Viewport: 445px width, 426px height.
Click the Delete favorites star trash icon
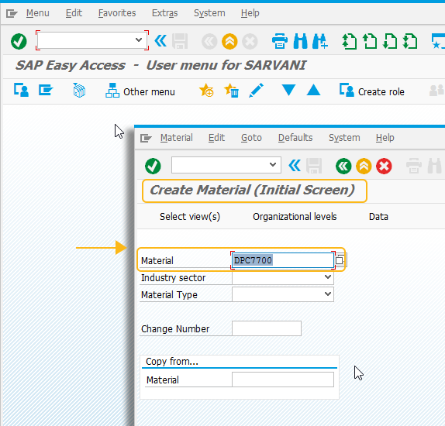click(231, 91)
